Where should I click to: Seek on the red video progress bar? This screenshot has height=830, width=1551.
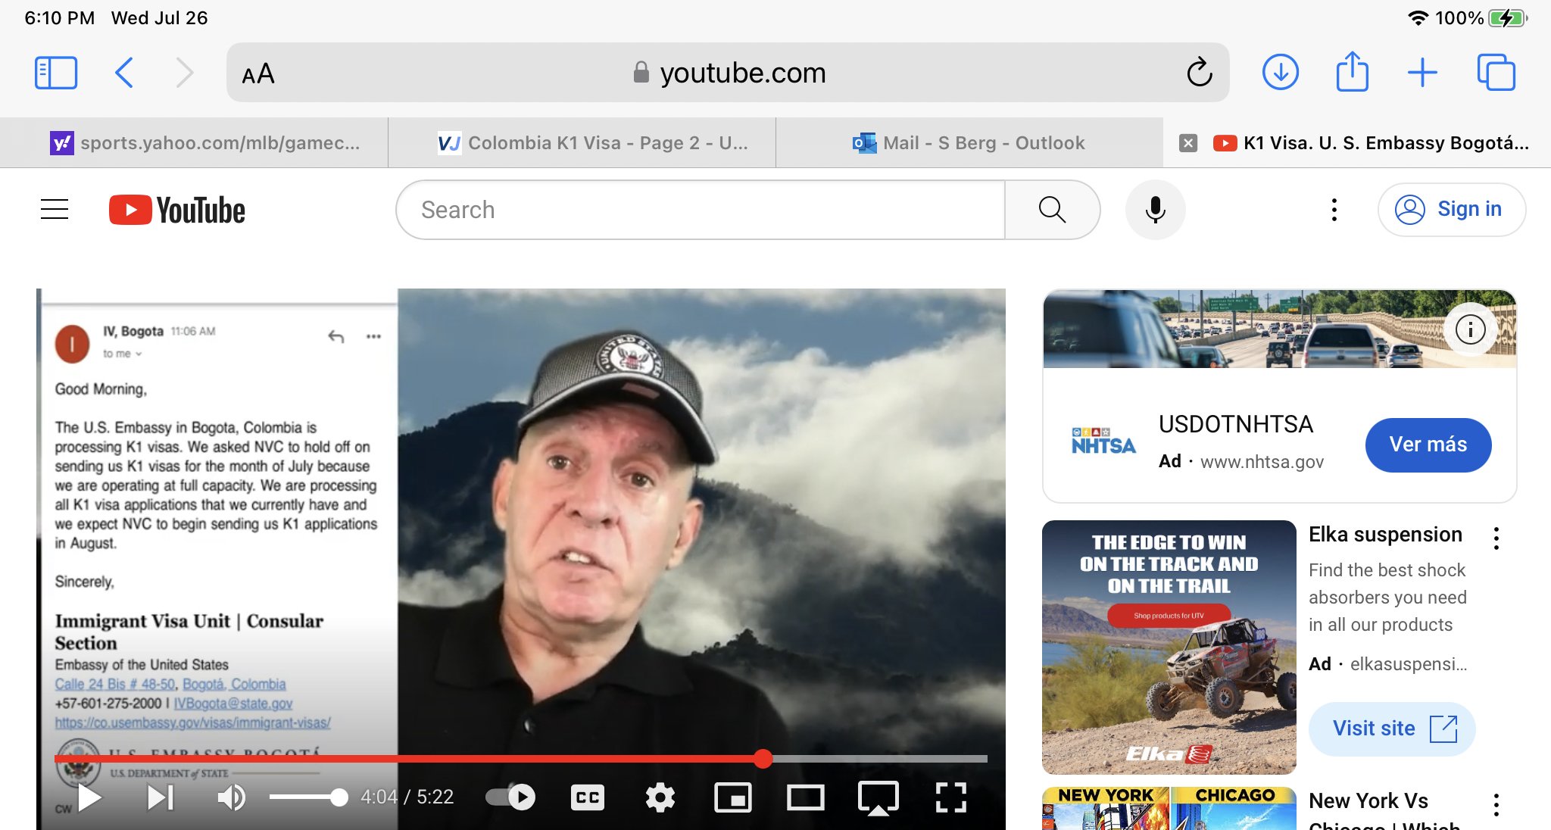pyautogui.click(x=521, y=758)
